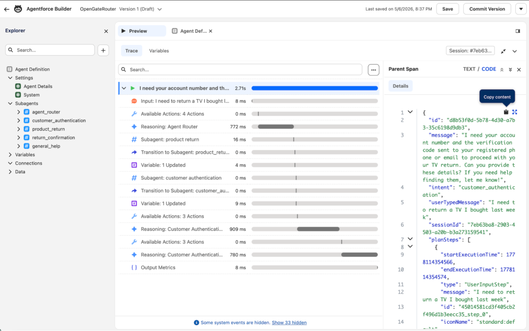Select the Available Actions: 4 Actions row

[x=249, y=114]
